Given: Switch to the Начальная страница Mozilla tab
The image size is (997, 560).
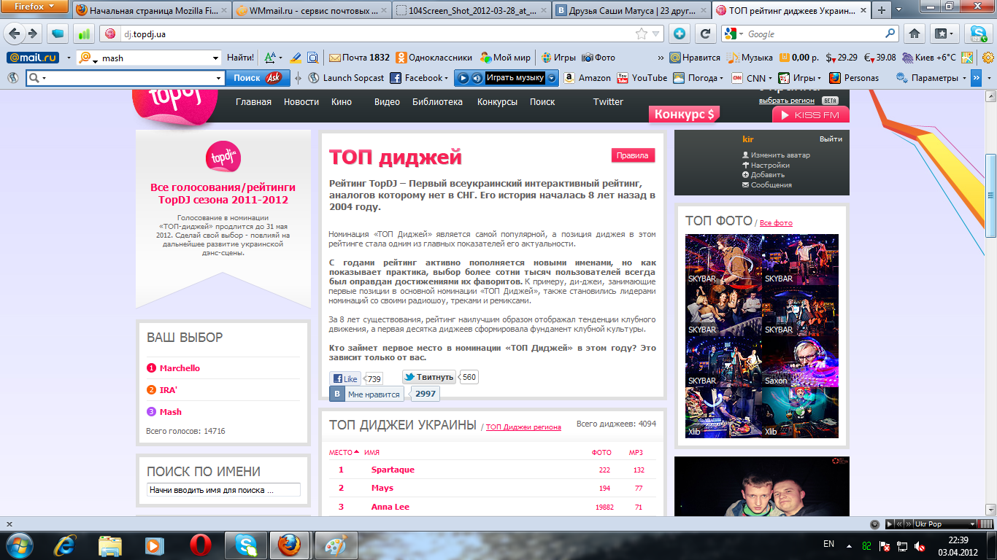Looking at the screenshot, I should coord(151,10).
